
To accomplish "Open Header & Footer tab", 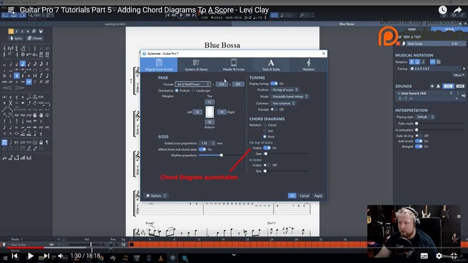I will click(234, 65).
